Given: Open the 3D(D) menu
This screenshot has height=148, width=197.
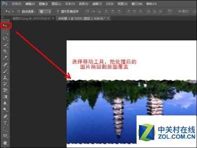Looking at the screenshot, I should coord(109,4).
